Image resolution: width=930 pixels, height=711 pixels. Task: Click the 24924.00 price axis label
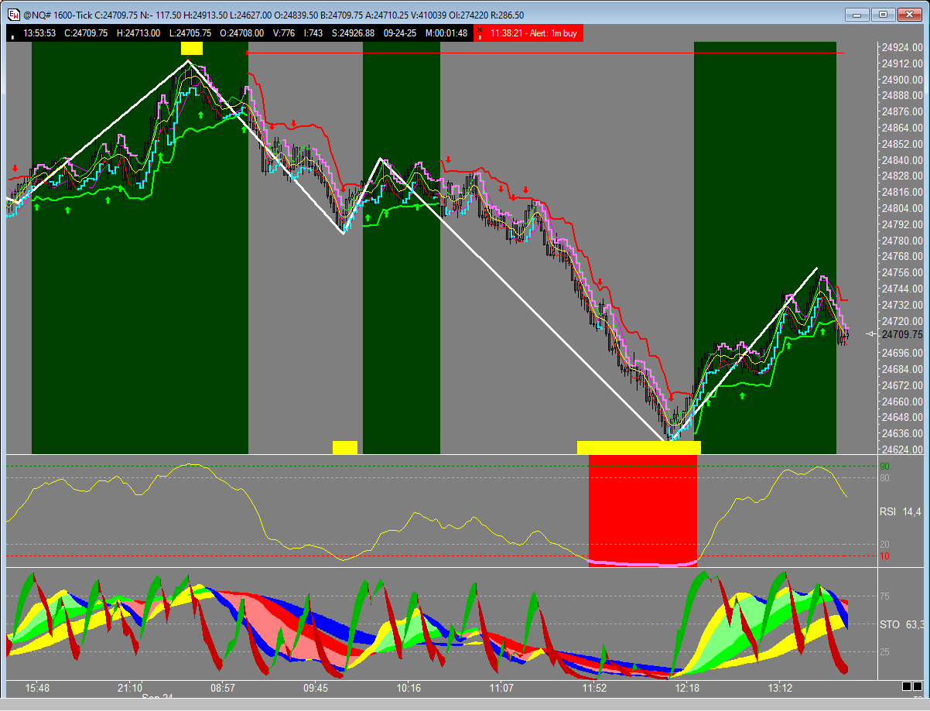(901, 47)
